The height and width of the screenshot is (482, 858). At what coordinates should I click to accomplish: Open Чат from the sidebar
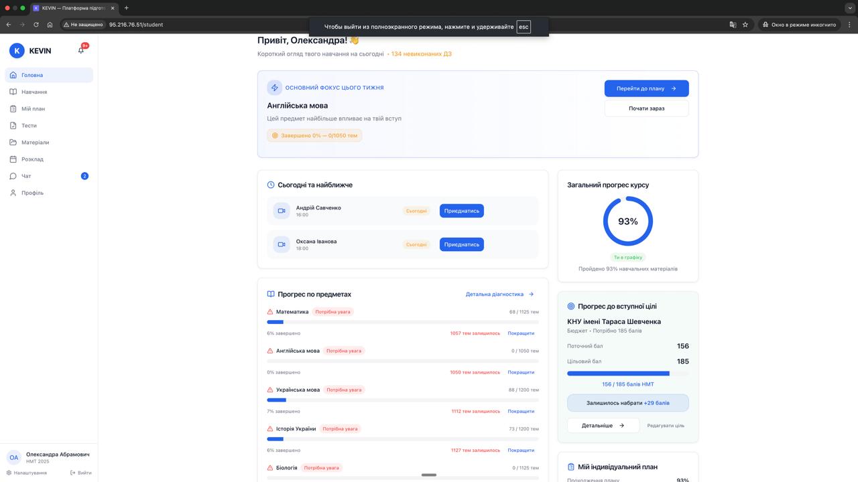(26, 176)
